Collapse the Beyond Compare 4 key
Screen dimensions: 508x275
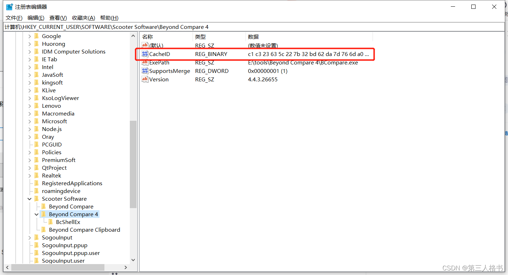point(37,214)
